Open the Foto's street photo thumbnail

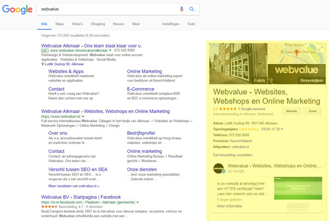tap(239, 64)
